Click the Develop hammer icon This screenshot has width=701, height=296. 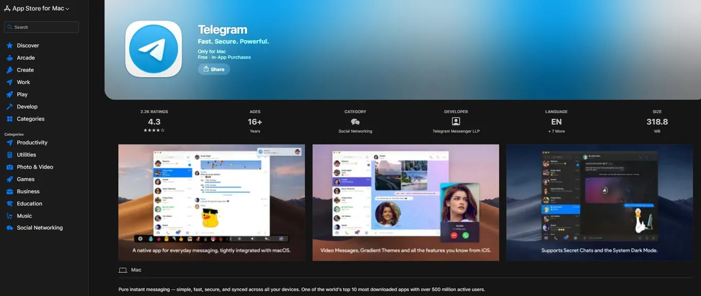coord(9,107)
